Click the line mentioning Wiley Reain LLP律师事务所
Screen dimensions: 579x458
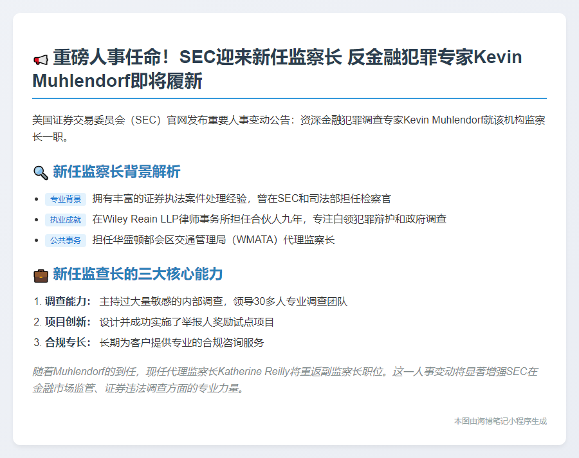pos(269,219)
